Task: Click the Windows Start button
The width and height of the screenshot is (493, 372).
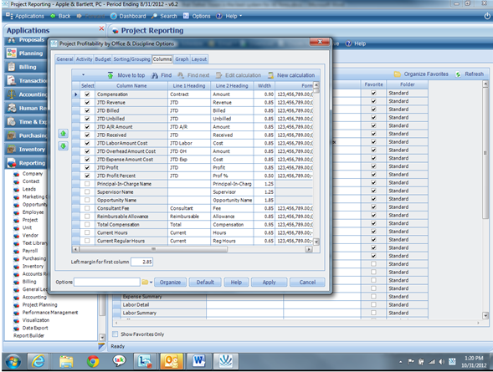Action: pos(13,361)
